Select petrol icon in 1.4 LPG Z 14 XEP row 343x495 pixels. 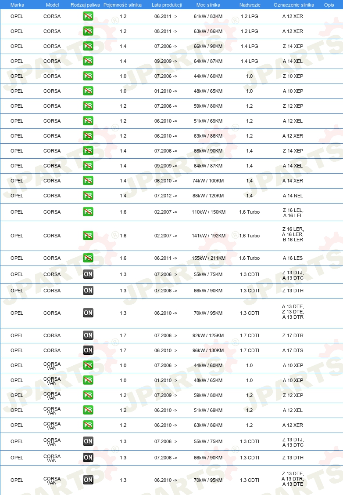(x=88, y=46)
